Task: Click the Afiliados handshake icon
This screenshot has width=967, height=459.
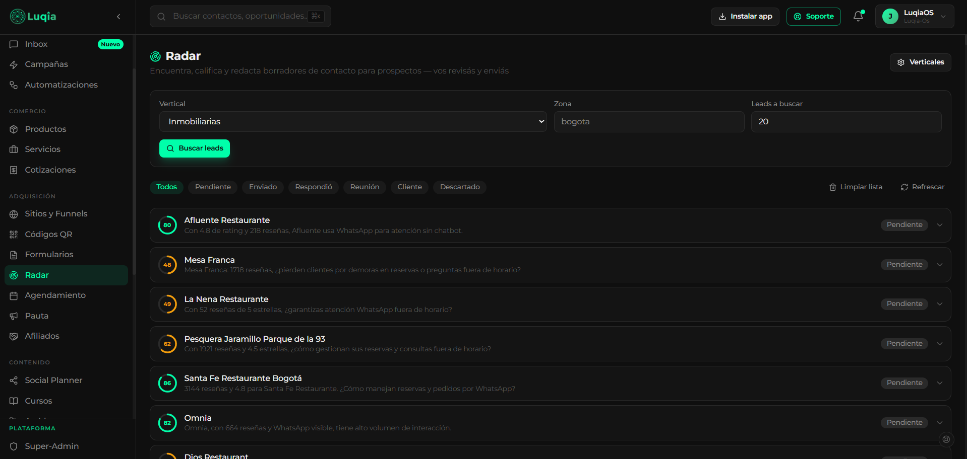Action: click(x=14, y=336)
